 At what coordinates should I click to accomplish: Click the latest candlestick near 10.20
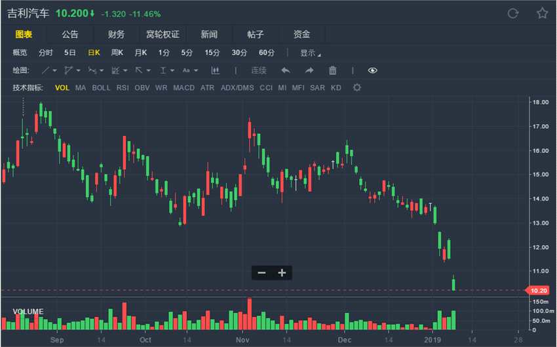click(453, 283)
